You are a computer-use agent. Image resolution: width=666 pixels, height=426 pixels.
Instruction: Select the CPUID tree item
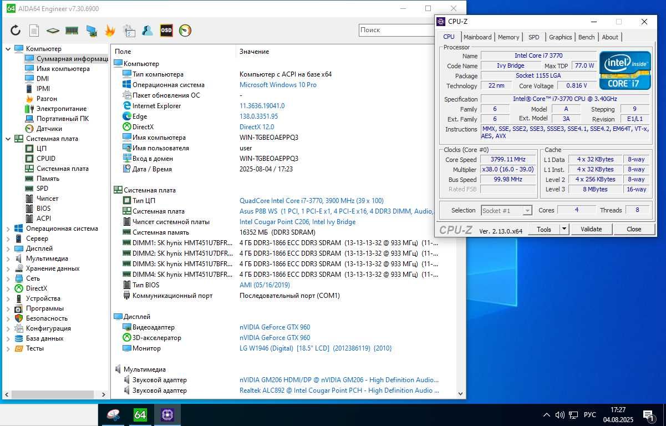point(46,159)
